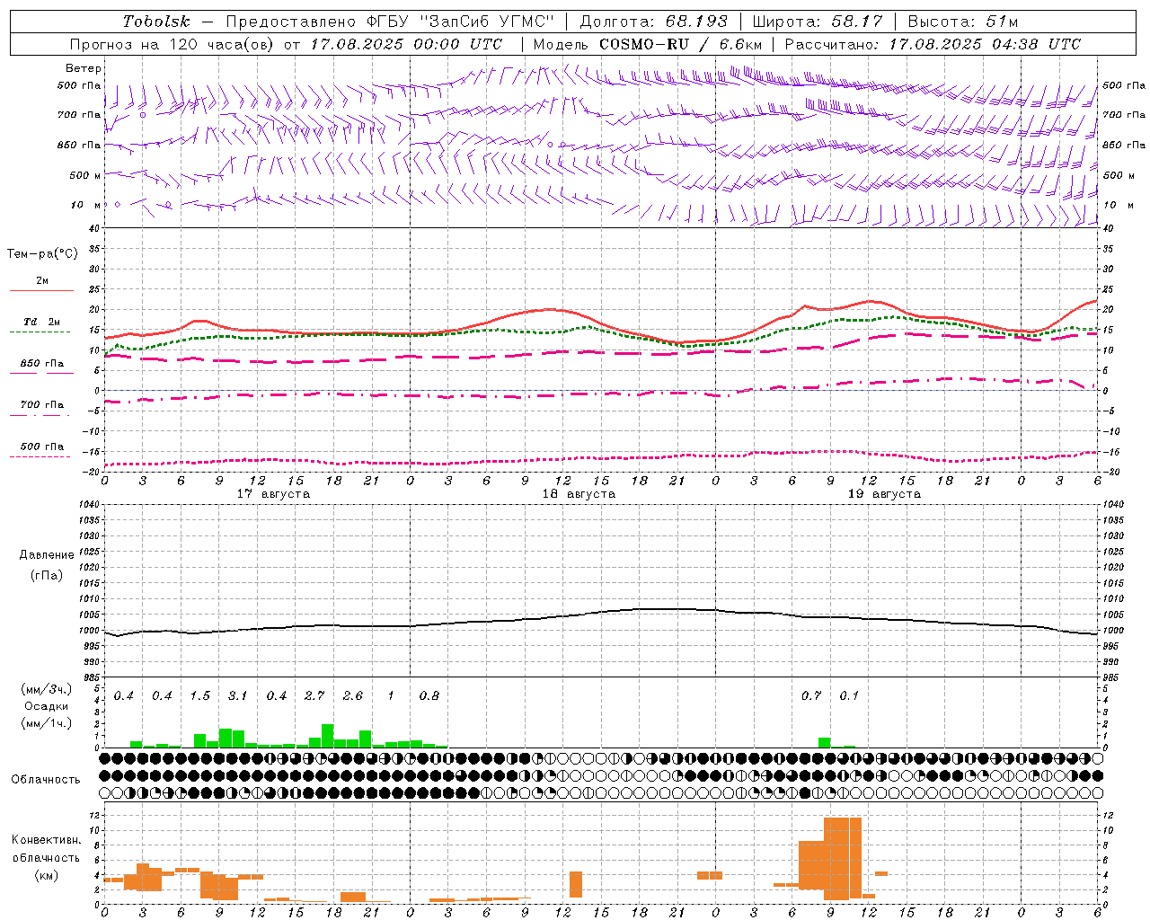Click the 0.7 precipitation total value

point(811,696)
